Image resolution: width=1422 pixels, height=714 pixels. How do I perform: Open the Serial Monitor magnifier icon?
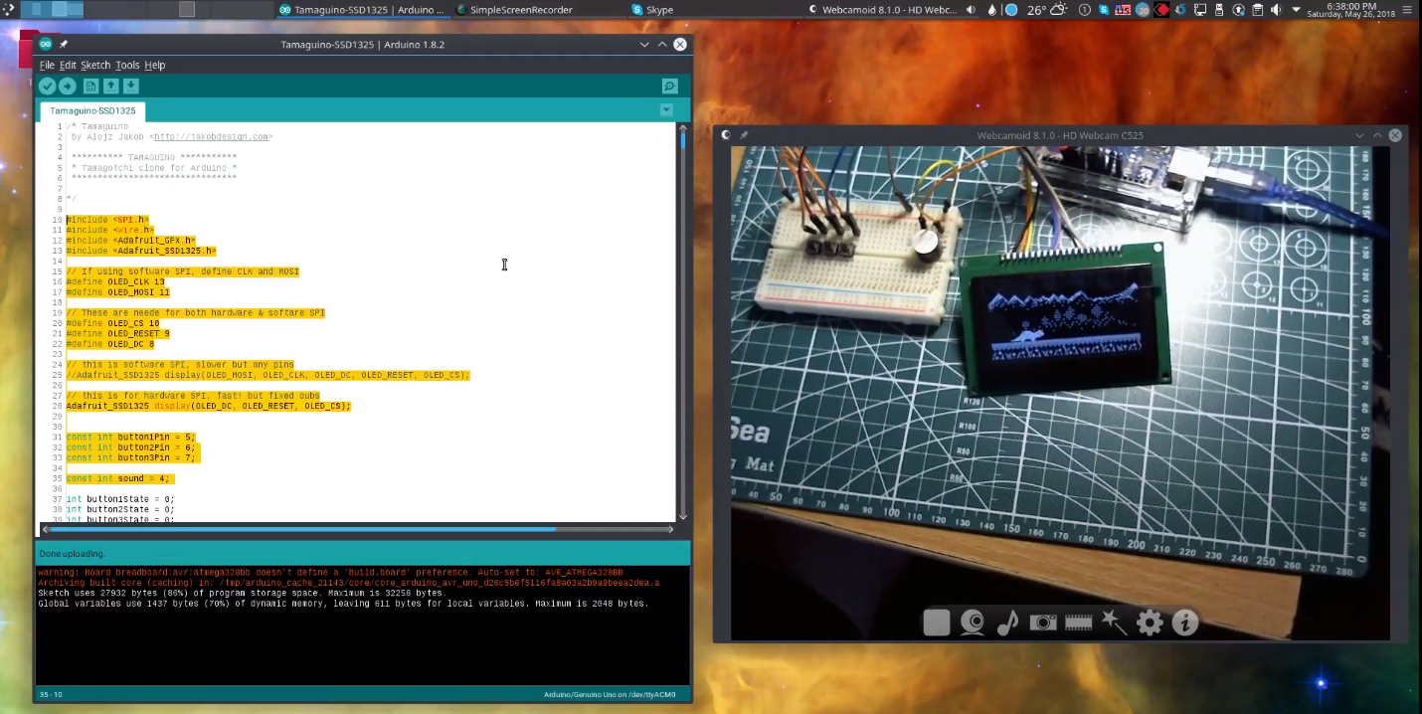click(669, 87)
